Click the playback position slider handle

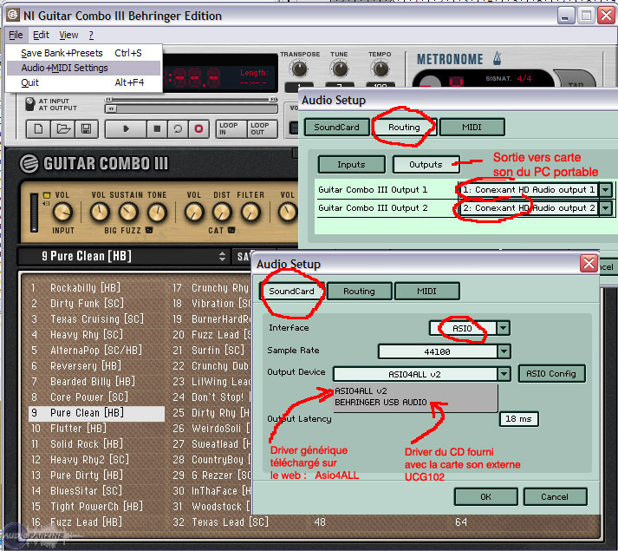point(112,108)
